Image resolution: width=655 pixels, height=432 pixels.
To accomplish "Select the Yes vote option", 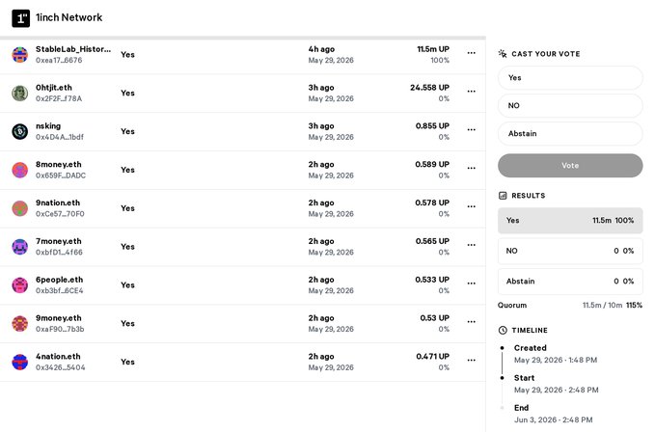I will [570, 78].
